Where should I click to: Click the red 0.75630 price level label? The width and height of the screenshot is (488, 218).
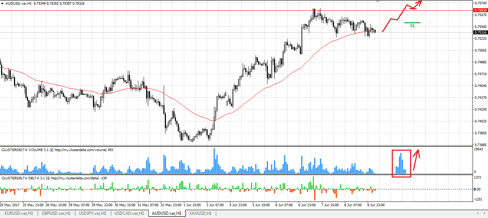481,11
